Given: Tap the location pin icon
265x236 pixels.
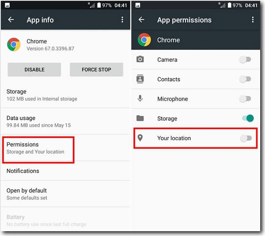Looking at the screenshot, I should coord(140,138).
